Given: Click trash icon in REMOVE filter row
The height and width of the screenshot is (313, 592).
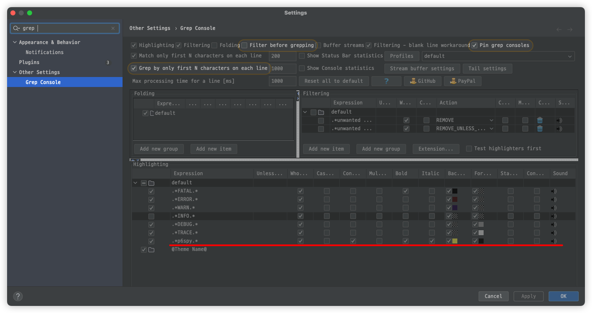Looking at the screenshot, I should tap(540, 120).
